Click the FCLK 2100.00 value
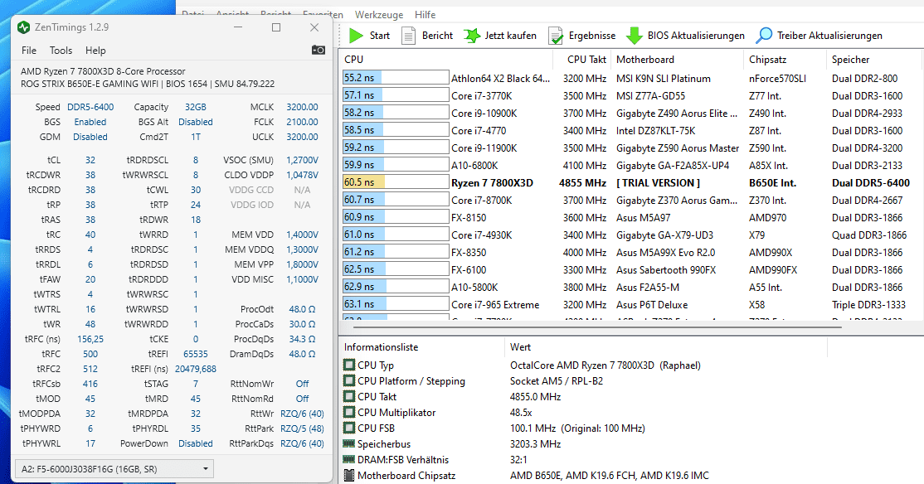This screenshot has width=924, height=484. (x=302, y=122)
